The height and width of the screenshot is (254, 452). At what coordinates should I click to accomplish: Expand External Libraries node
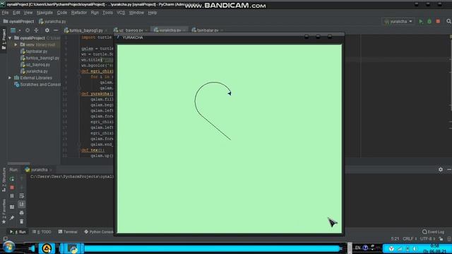(10, 78)
